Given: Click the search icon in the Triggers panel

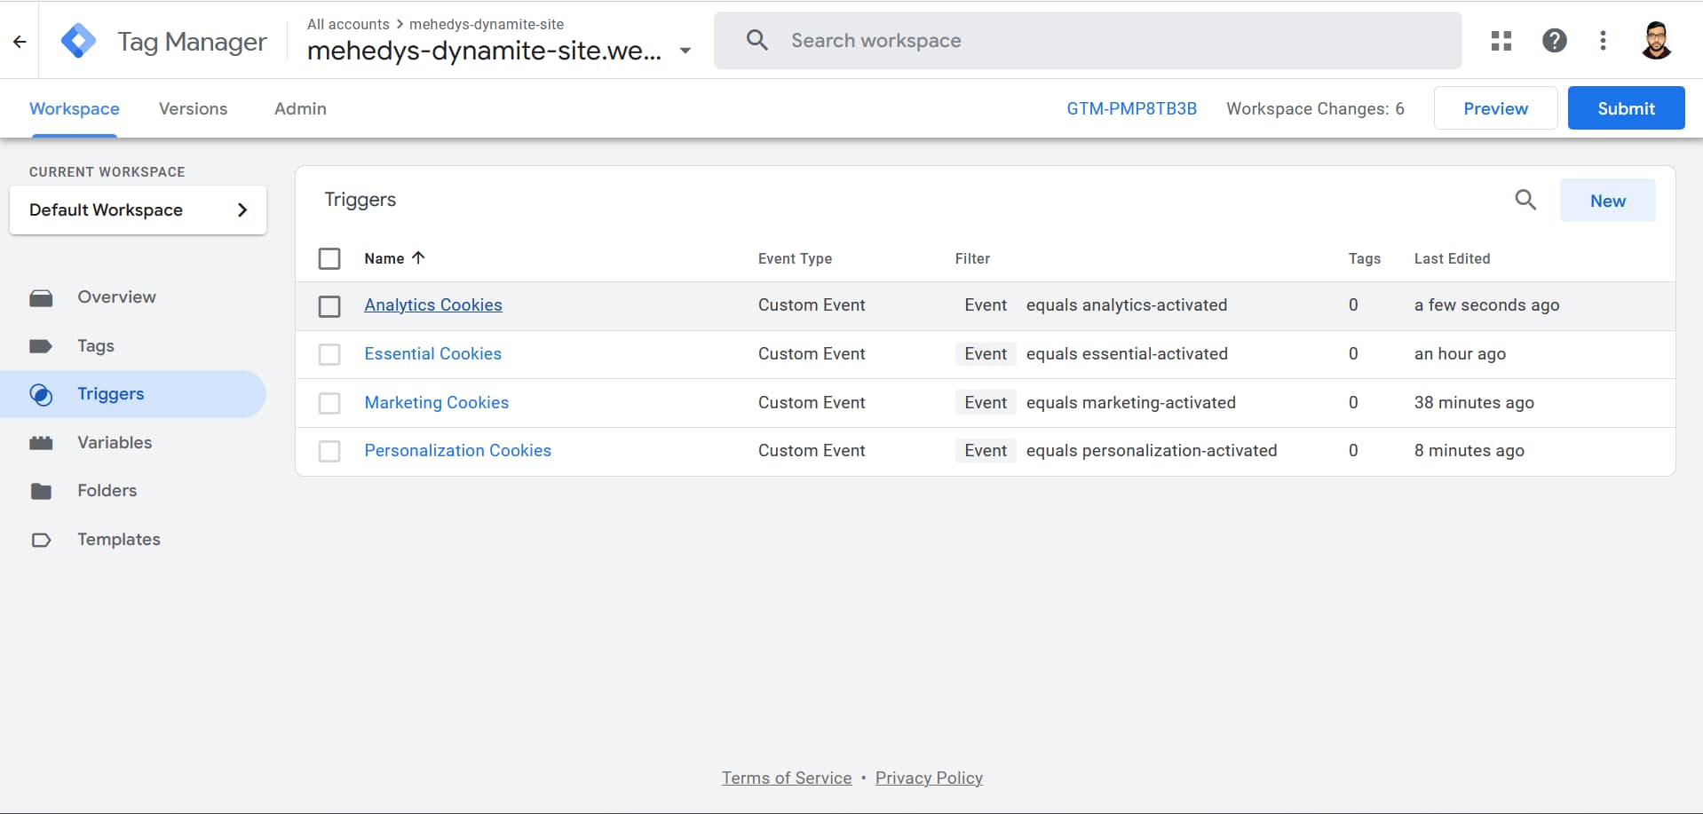Looking at the screenshot, I should (x=1525, y=200).
